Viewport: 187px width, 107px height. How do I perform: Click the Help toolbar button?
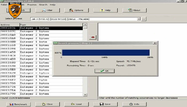point(106,10)
